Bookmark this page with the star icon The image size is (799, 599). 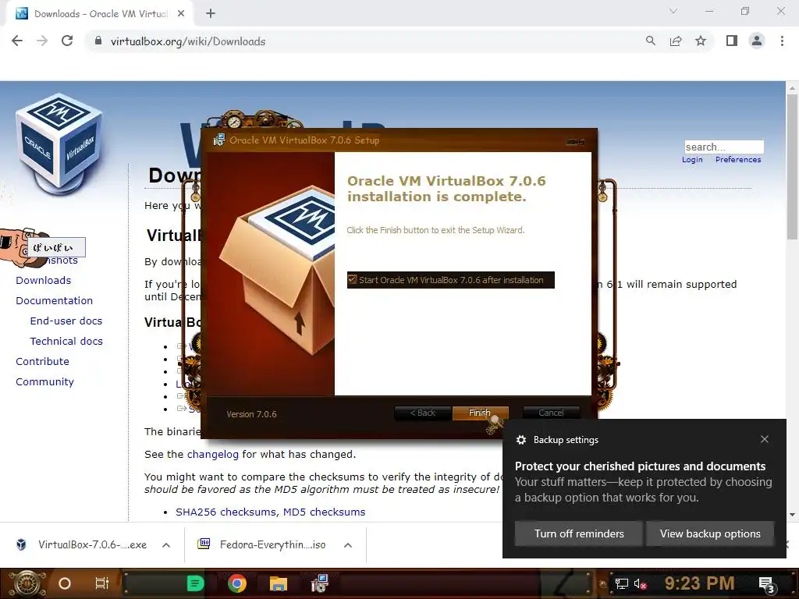701,41
